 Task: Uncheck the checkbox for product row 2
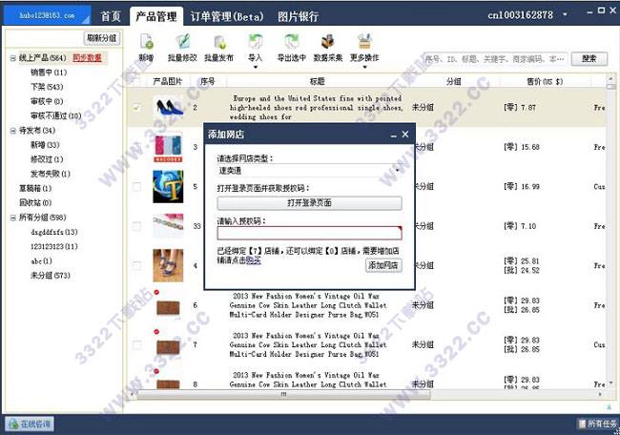coord(136,107)
